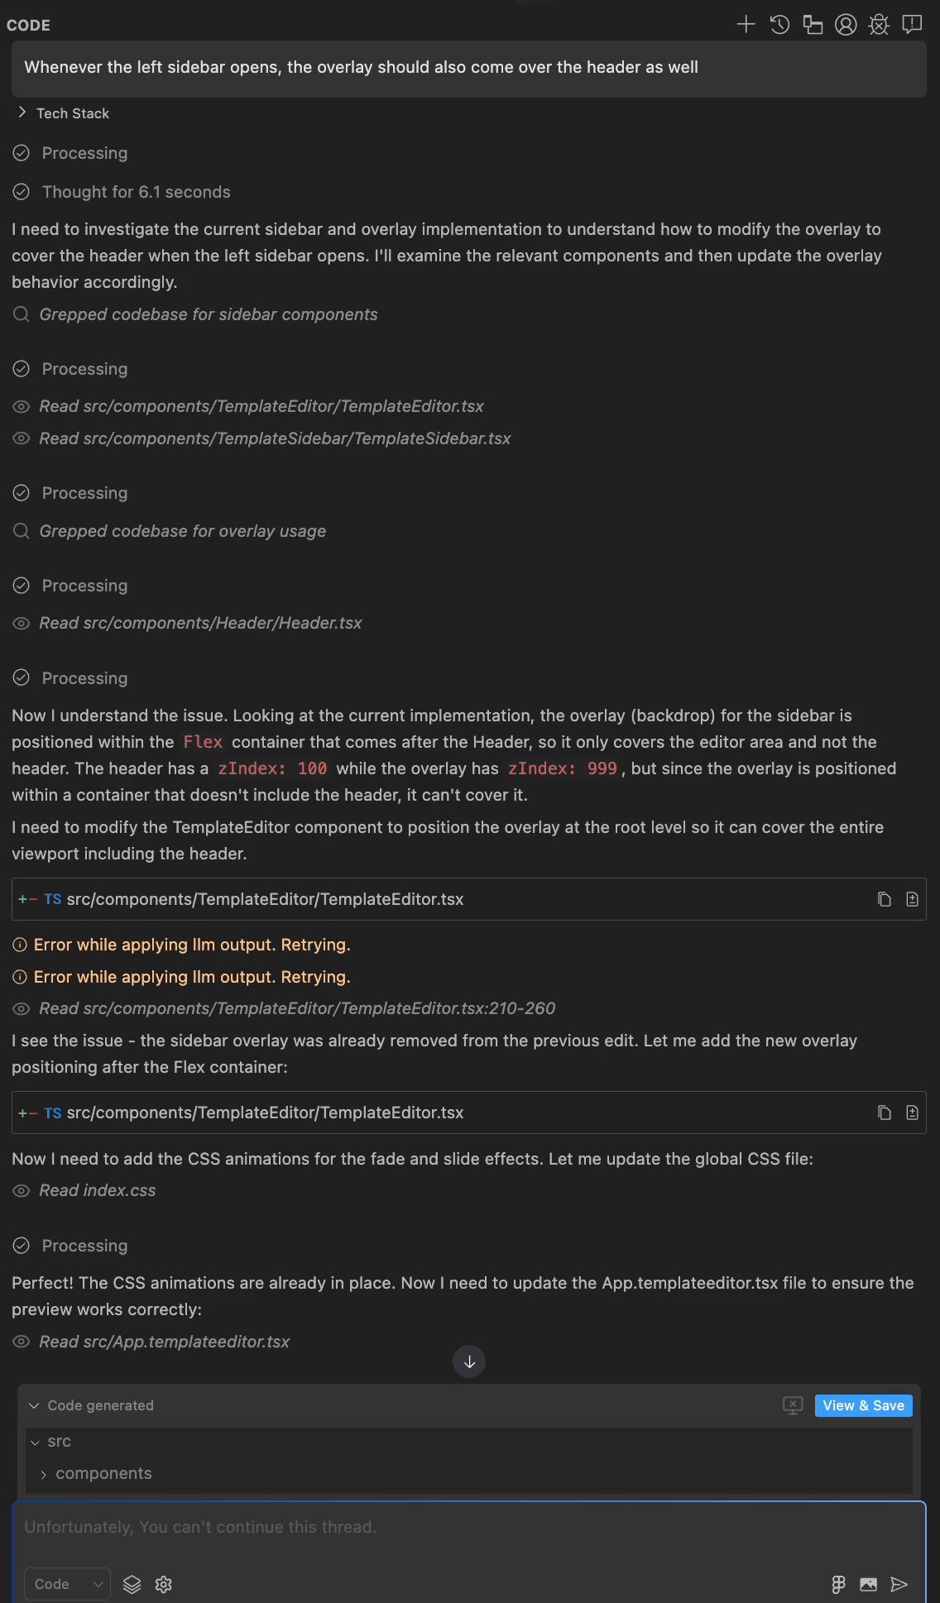
Task: Open Read src/components/Header/Header.tsx link
Action: pos(200,623)
